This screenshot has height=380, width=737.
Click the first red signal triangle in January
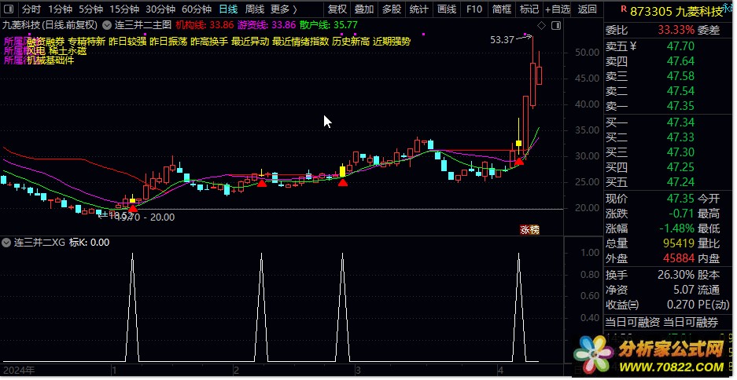tap(134, 208)
